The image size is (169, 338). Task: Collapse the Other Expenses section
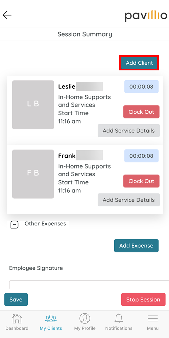(15, 225)
